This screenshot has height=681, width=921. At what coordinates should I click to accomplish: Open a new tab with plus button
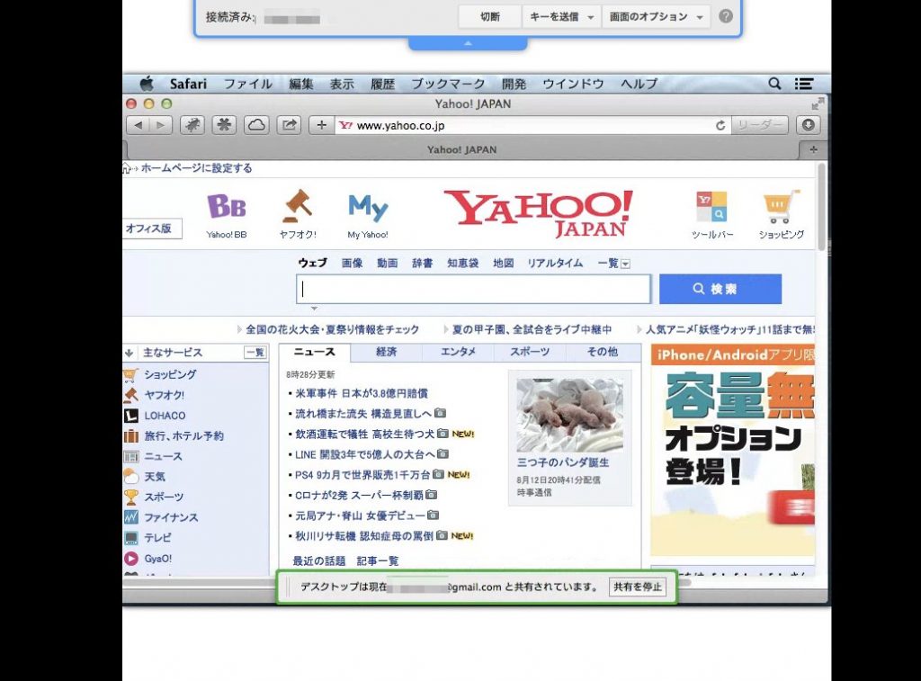coord(813,150)
